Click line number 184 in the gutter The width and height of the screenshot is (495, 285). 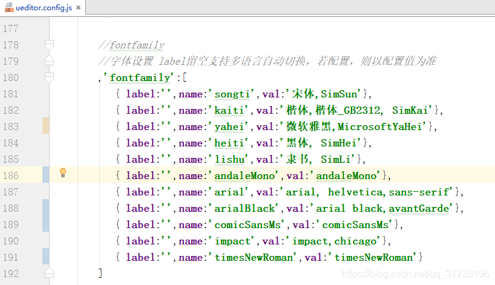click(10, 143)
